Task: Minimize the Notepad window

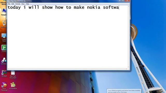Action: click(120, 1)
